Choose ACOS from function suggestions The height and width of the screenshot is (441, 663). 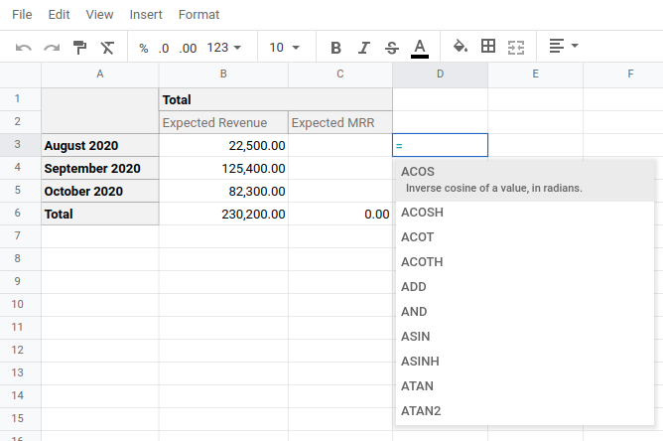525,180
